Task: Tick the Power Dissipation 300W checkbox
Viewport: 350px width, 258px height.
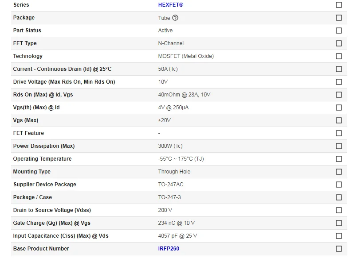Action: pos(339,146)
